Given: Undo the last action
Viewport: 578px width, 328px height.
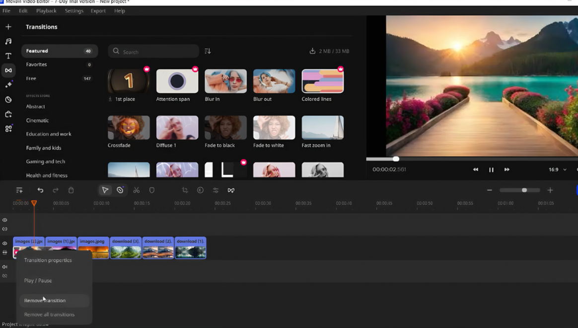Looking at the screenshot, I should pos(40,190).
